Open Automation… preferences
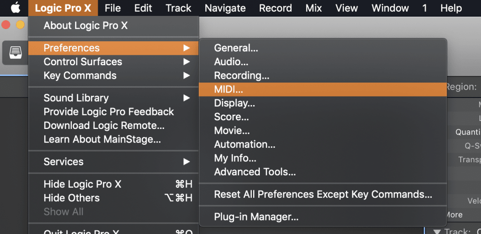Image resolution: width=481 pixels, height=234 pixels. 323,144
